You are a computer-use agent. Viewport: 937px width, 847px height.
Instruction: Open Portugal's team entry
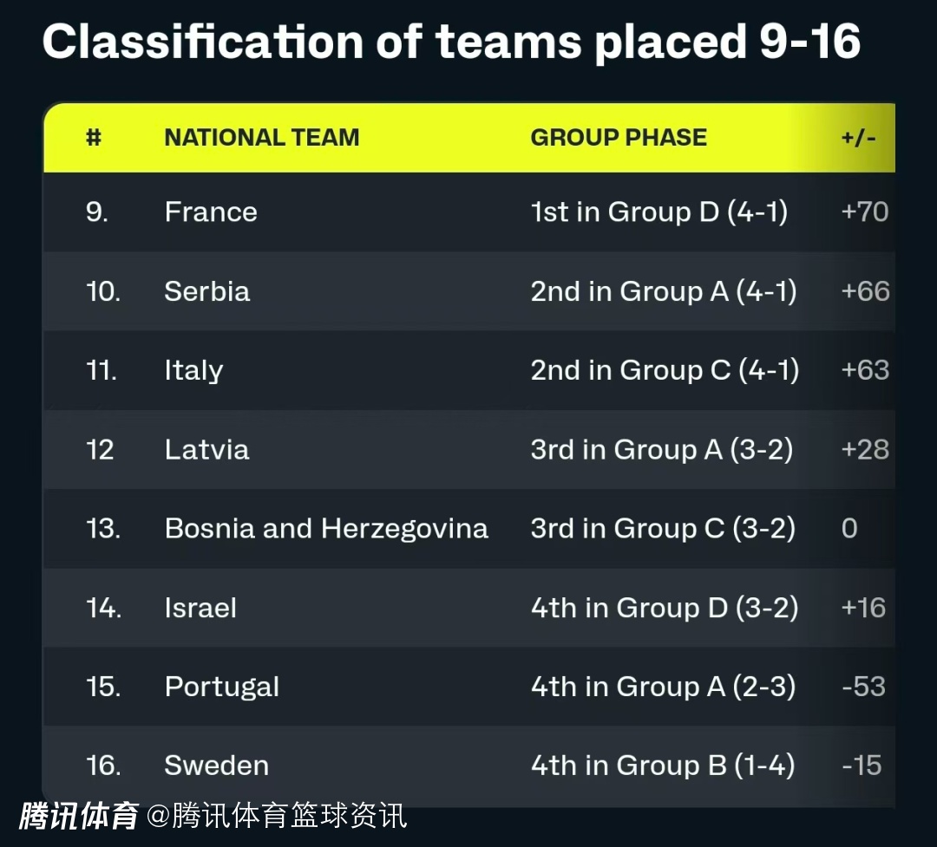coord(222,687)
